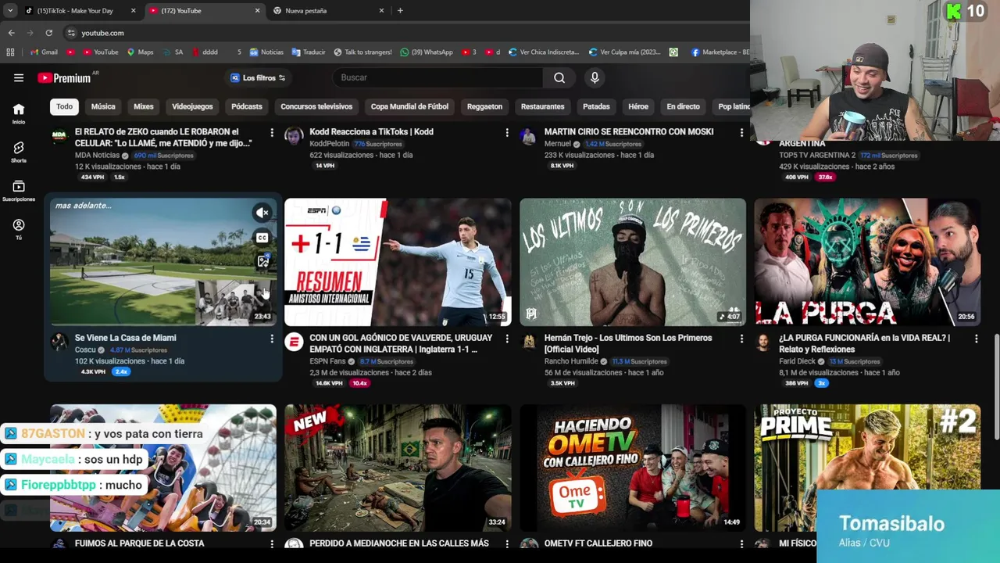Select the Todo filter chip
The width and height of the screenshot is (1000, 563).
64,106
